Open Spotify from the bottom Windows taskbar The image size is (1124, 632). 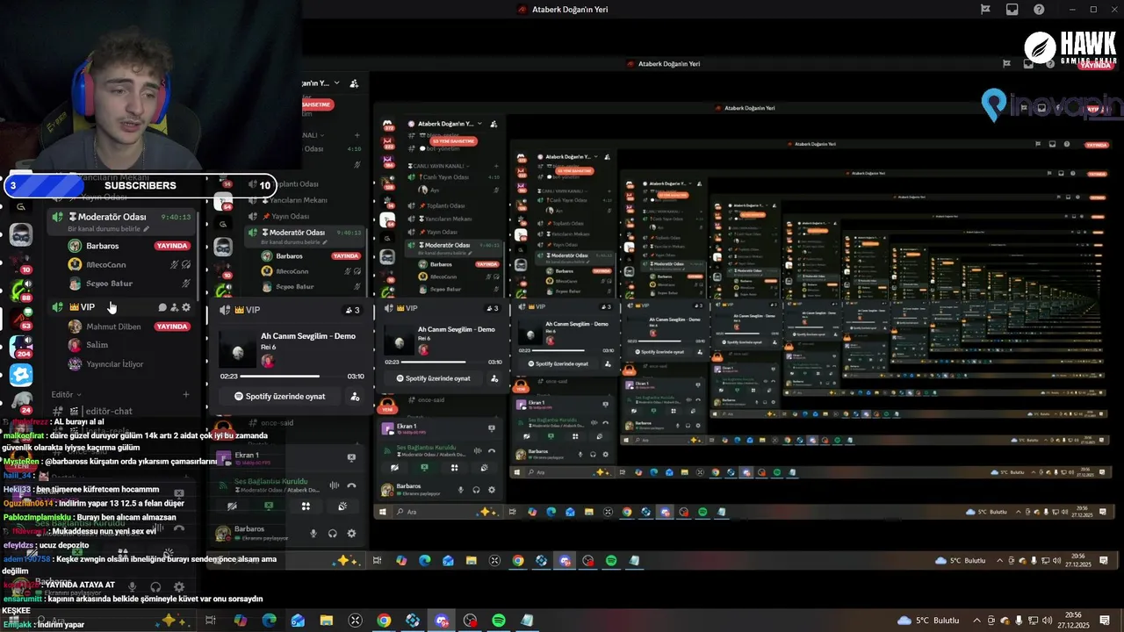click(x=498, y=621)
